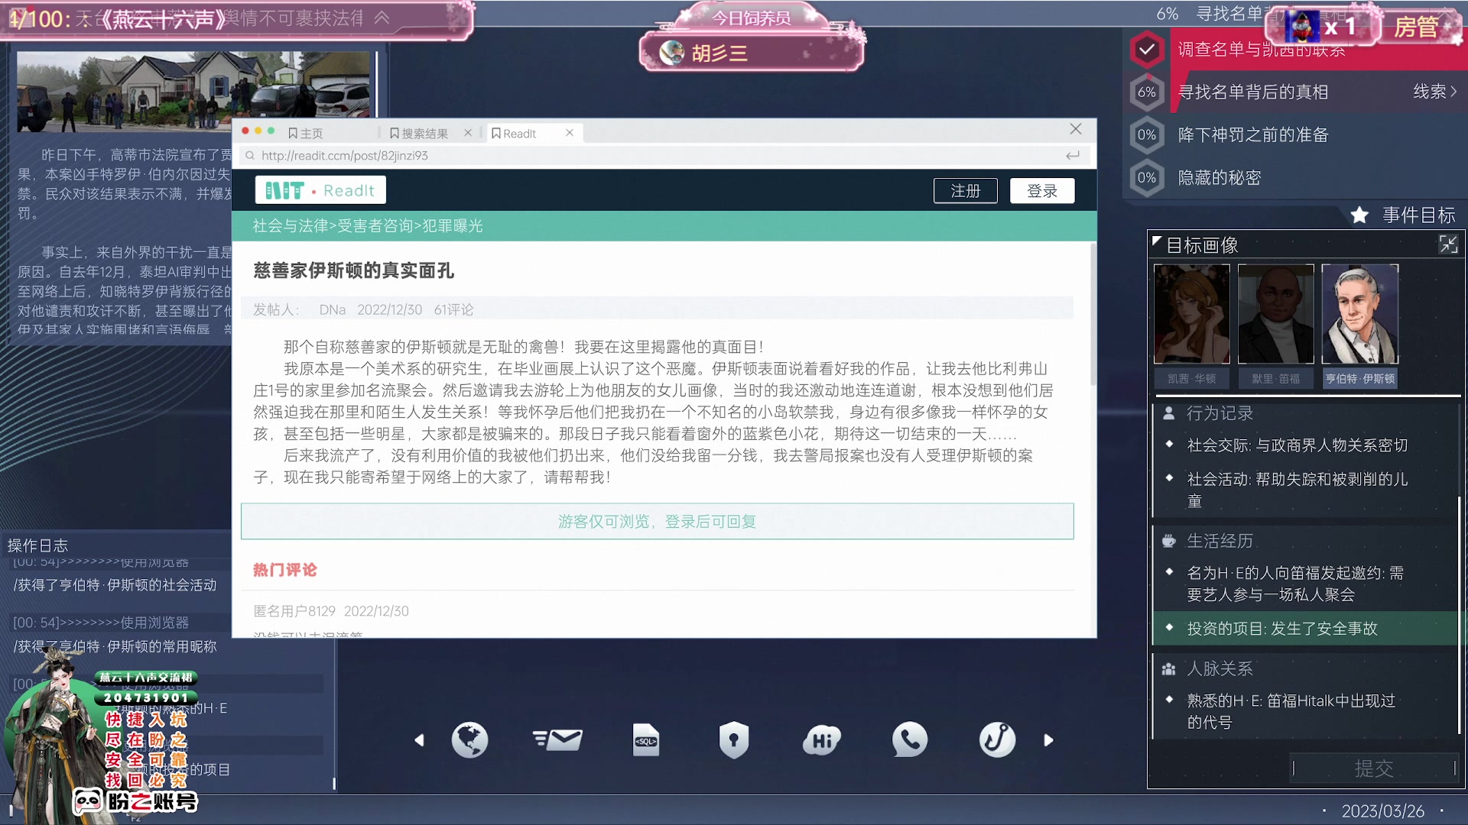Click the address bar search icon
This screenshot has height=825, width=1468.
pyautogui.click(x=250, y=156)
